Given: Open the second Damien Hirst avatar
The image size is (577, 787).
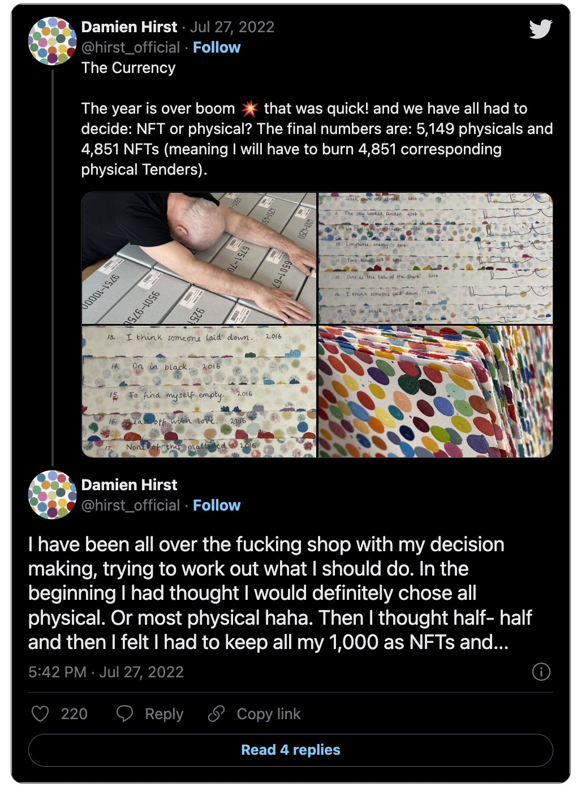Looking at the screenshot, I should 53,495.
